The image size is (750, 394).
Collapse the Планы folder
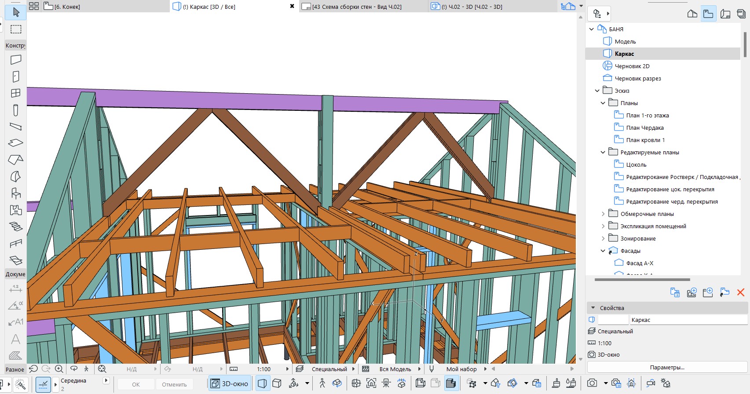tap(603, 103)
